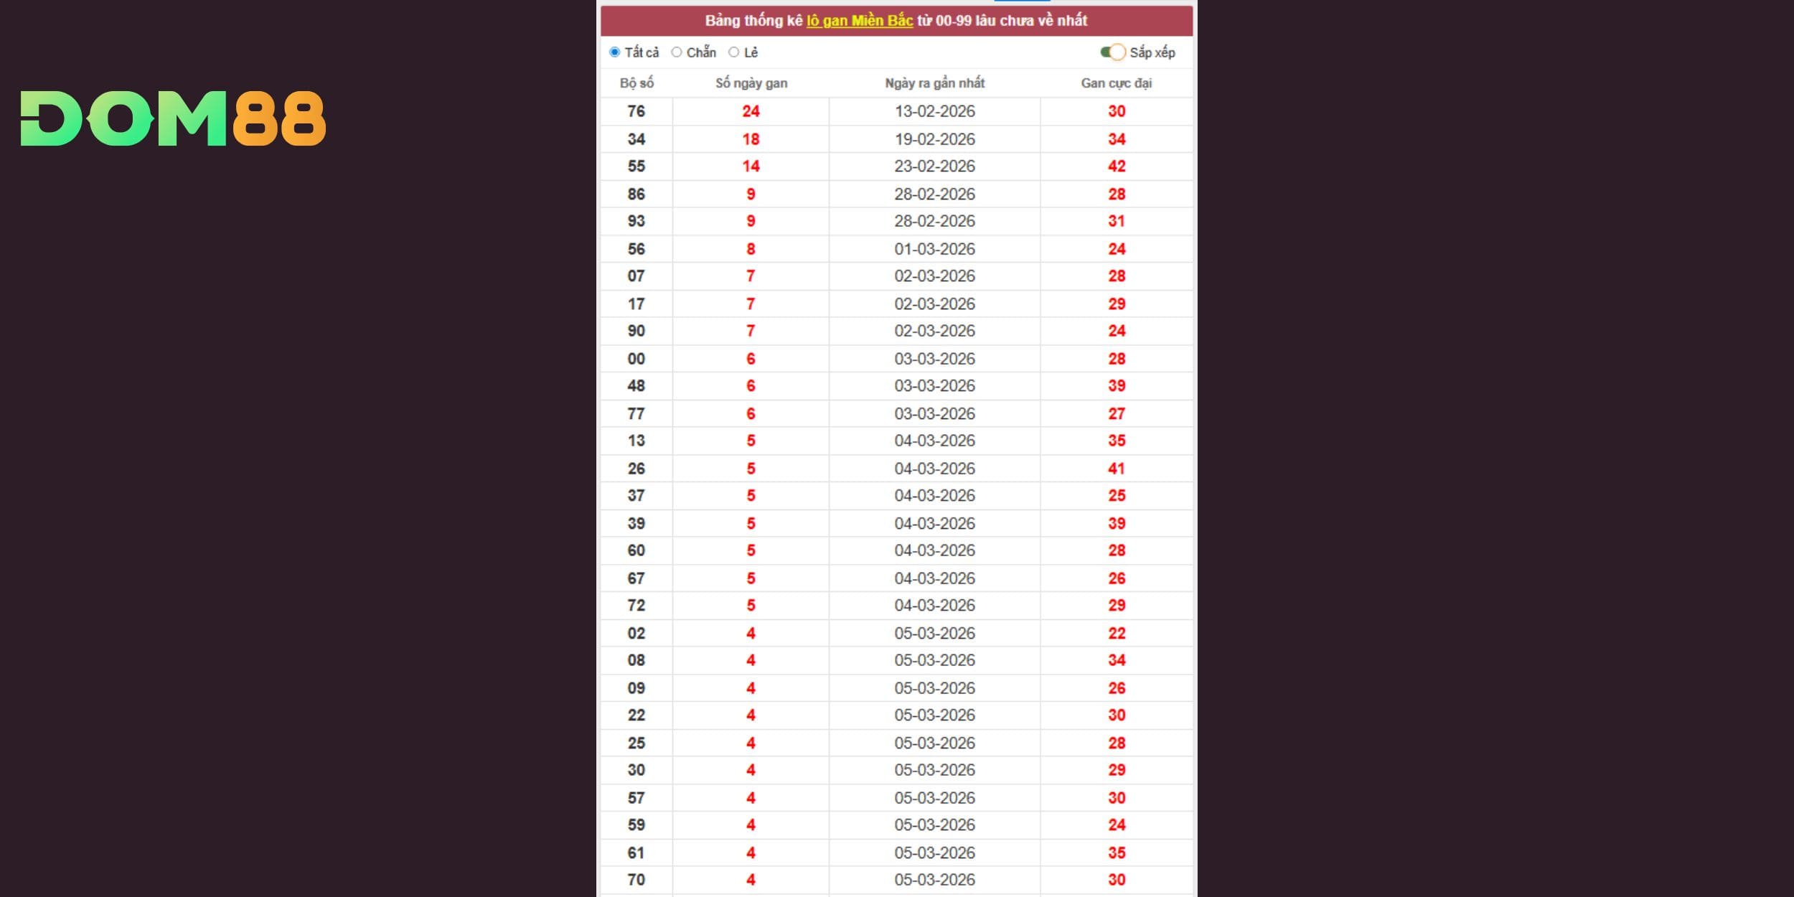Click number 48 in Bộ số column
Screen dimensions: 1794x897
click(x=636, y=386)
